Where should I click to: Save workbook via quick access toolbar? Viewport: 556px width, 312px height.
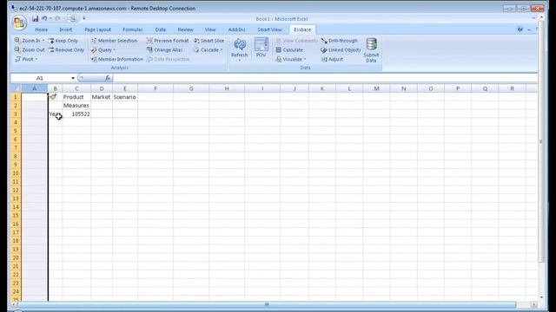[x=35, y=19]
